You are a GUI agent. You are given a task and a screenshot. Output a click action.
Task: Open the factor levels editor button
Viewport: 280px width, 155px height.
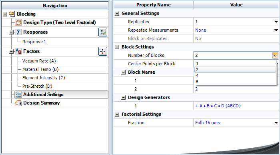103,51
